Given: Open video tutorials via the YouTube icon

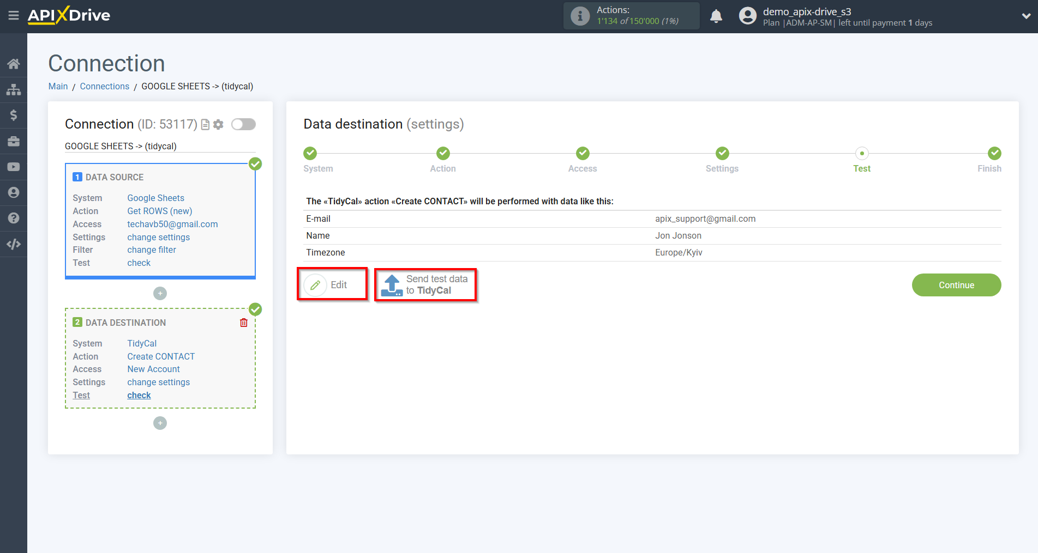Looking at the screenshot, I should pyautogui.click(x=14, y=166).
